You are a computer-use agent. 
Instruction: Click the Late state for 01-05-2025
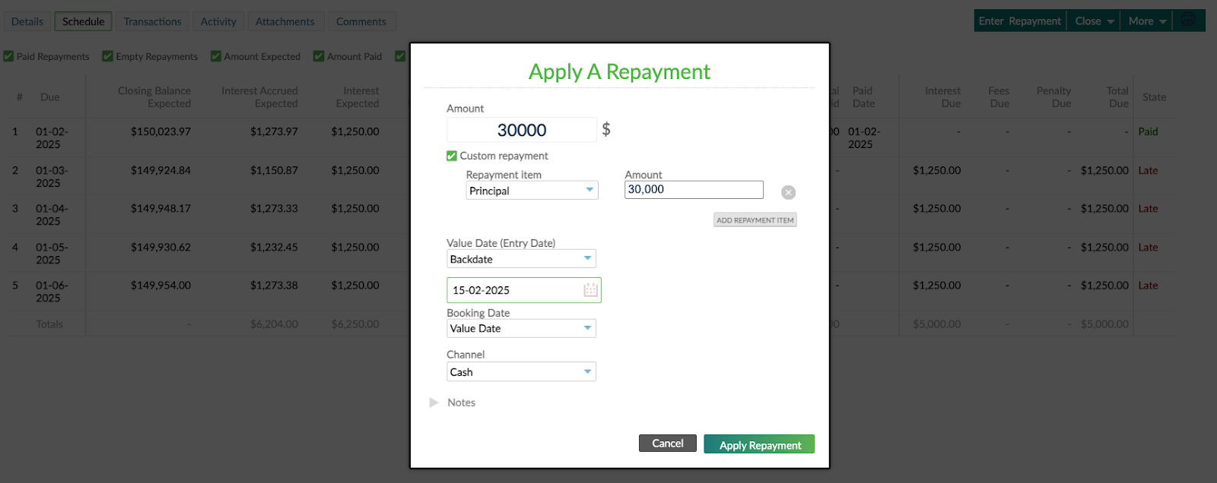[x=1148, y=247]
